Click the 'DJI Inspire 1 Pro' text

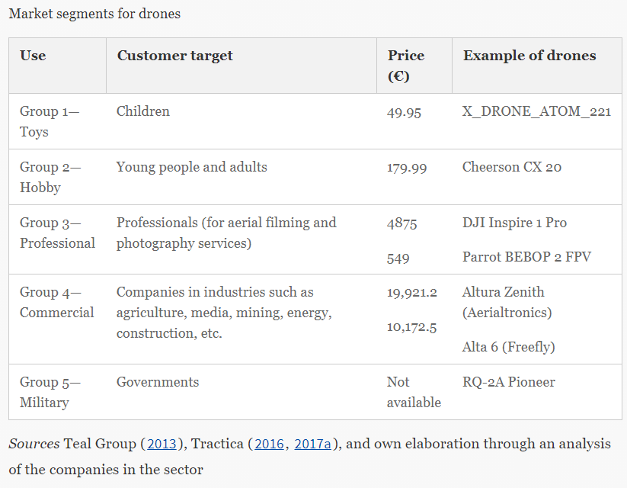click(514, 223)
